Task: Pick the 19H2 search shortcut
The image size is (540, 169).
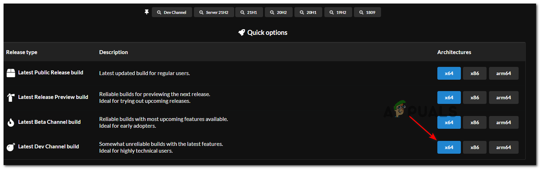Action: 338,12
